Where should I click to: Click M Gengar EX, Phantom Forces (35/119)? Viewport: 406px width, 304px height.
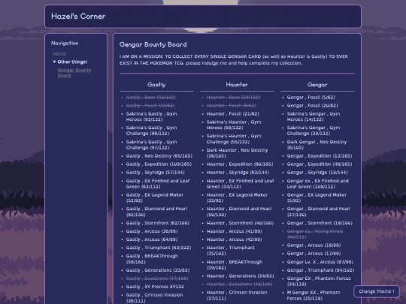click(x=314, y=295)
